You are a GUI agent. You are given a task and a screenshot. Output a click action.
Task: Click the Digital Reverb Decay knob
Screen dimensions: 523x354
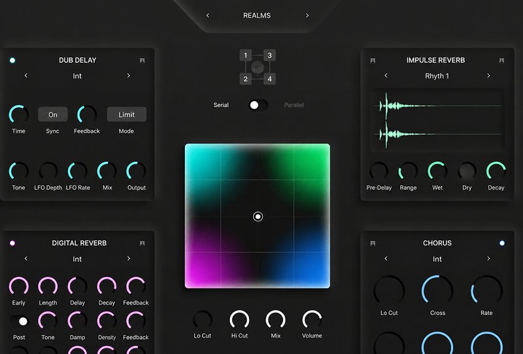[107, 286]
